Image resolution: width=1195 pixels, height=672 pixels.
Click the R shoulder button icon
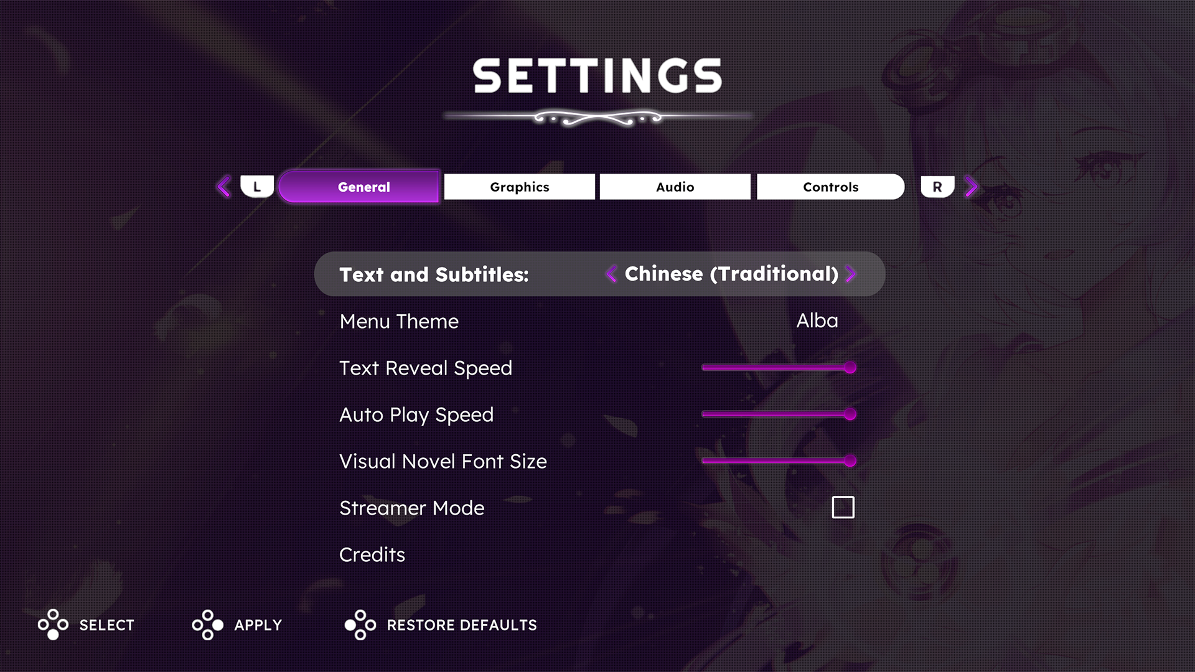937,187
